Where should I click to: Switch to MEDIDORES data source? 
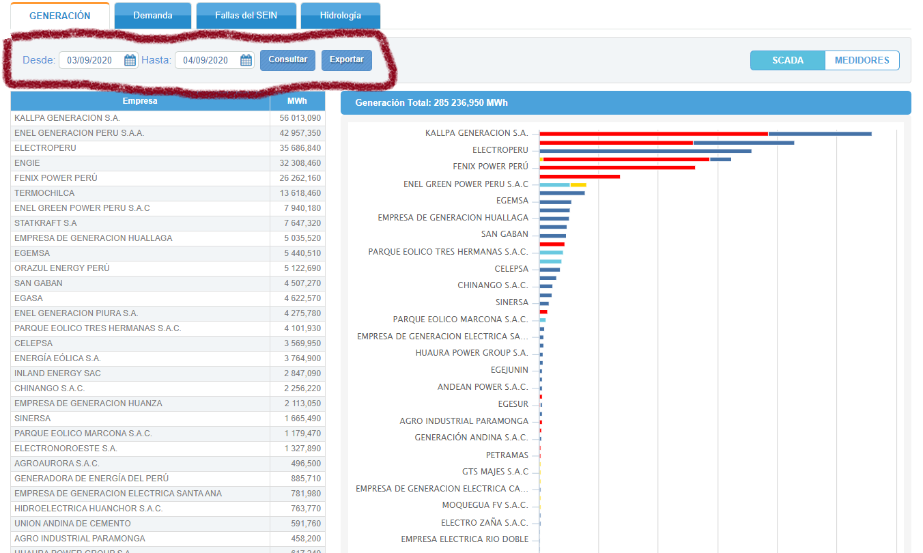[x=862, y=60]
